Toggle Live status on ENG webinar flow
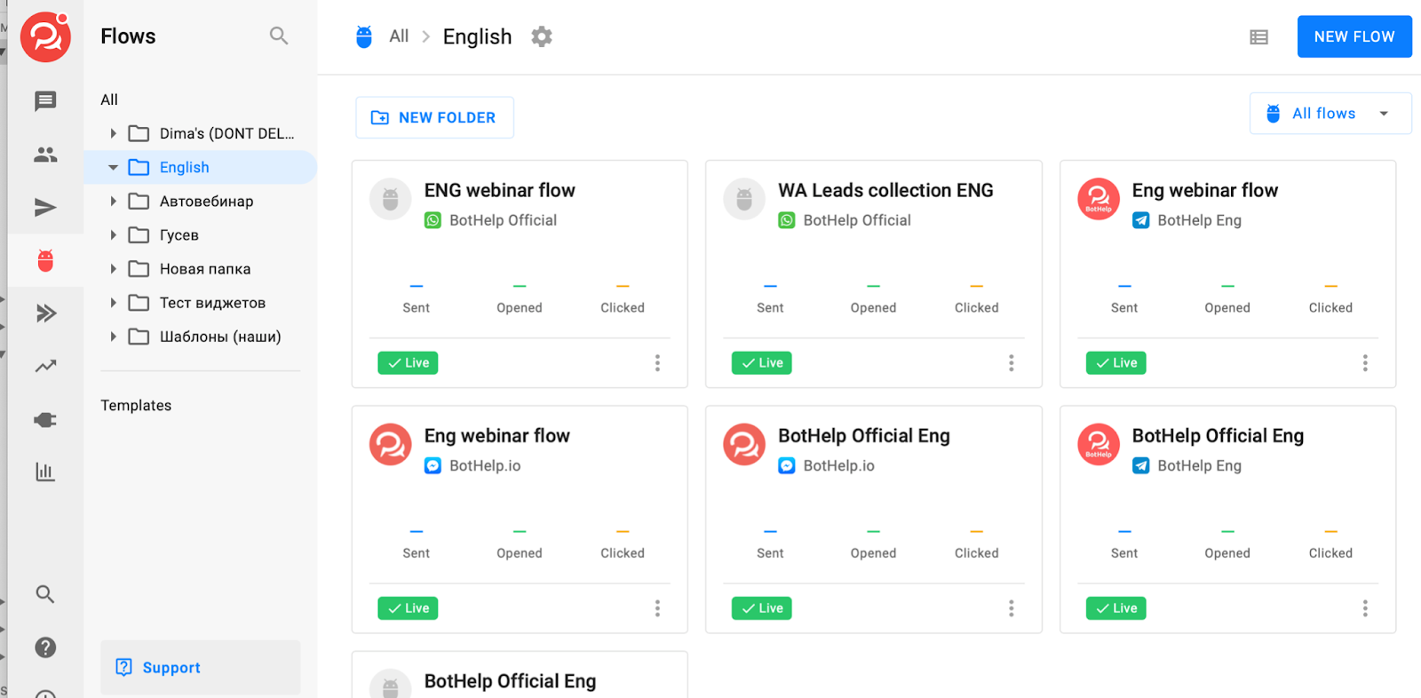This screenshot has height=698, width=1421. coord(408,362)
